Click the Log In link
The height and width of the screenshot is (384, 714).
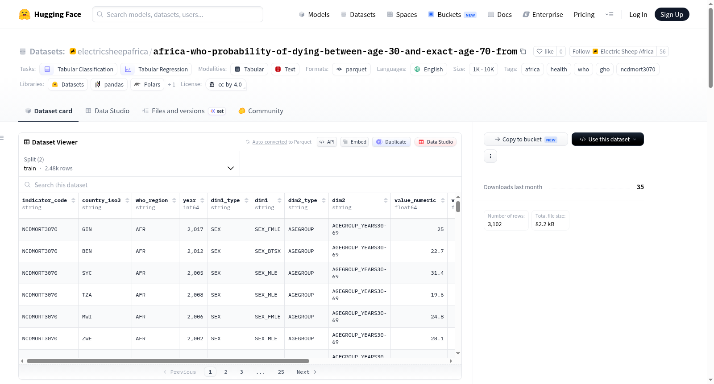(x=638, y=15)
